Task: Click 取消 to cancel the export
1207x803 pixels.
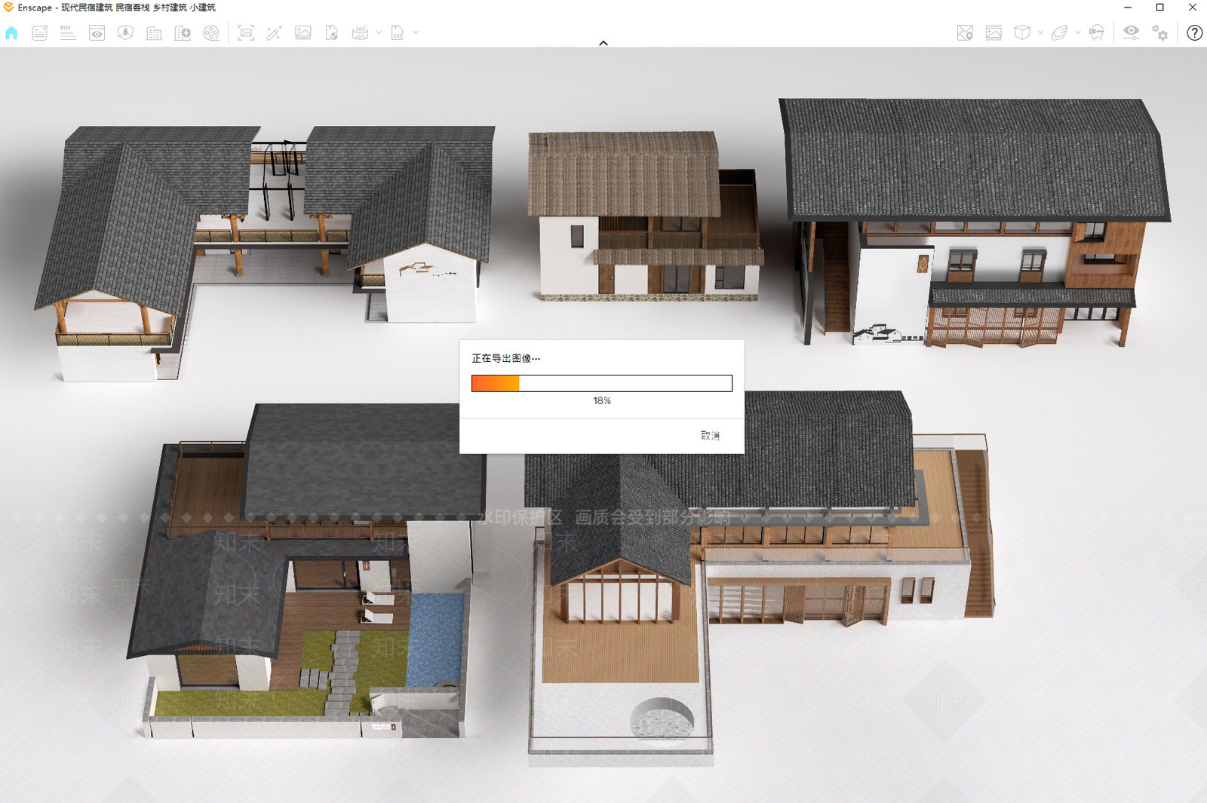Action: (x=710, y=436)
